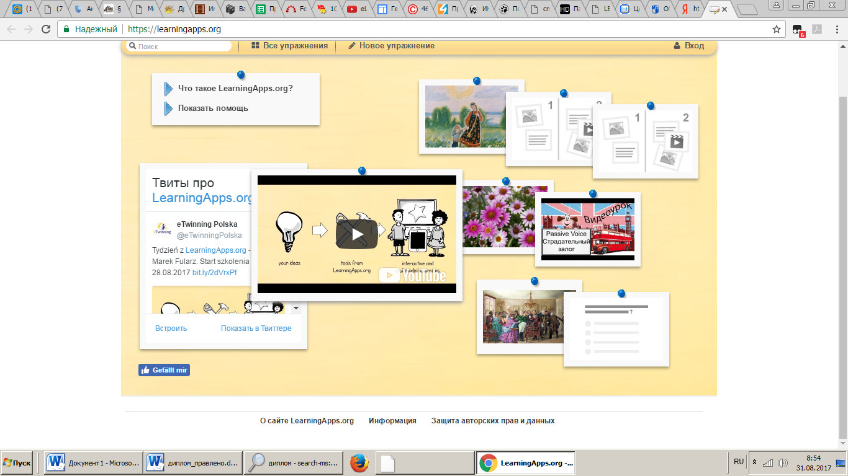This screenshot has width=848, height=476.
Task: Click 'Показать помощь' to show help
Action: click(213, 108)
